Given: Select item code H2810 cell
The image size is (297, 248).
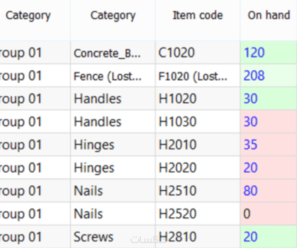Looking at the screenshot, I should (198, 237).
